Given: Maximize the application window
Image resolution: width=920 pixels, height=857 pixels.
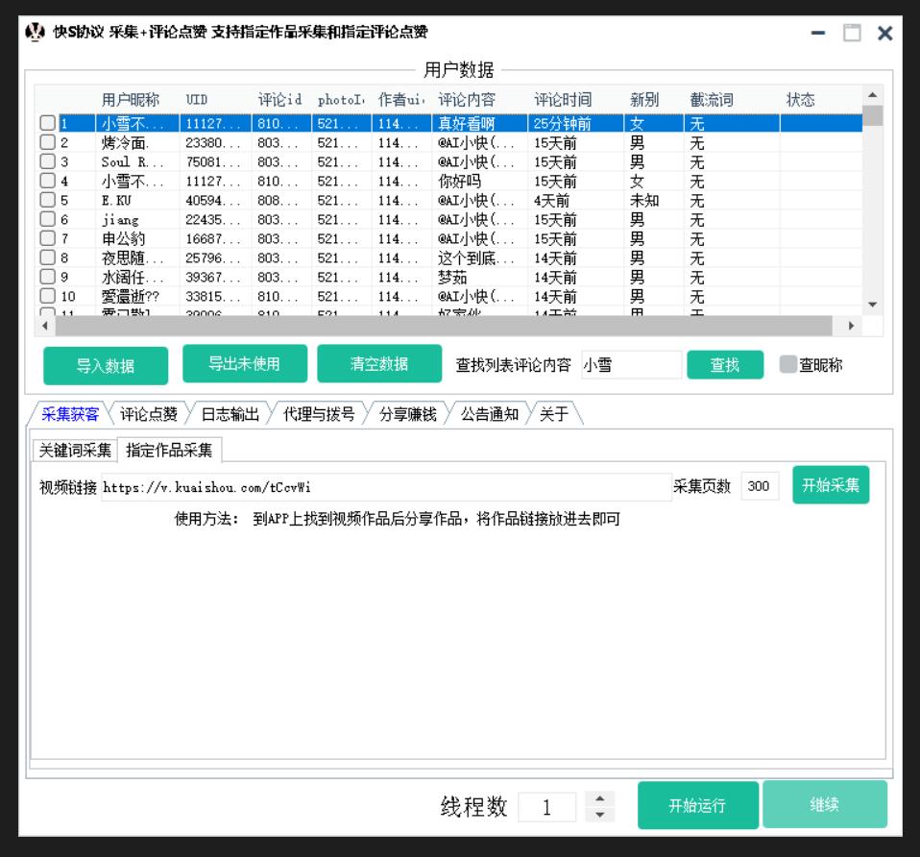Looking at the screenshot, I should pyautogui.click(x=851, y=34).
